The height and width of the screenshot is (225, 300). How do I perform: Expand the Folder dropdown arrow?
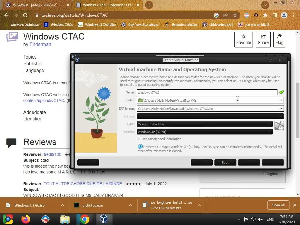coord(281,100)
